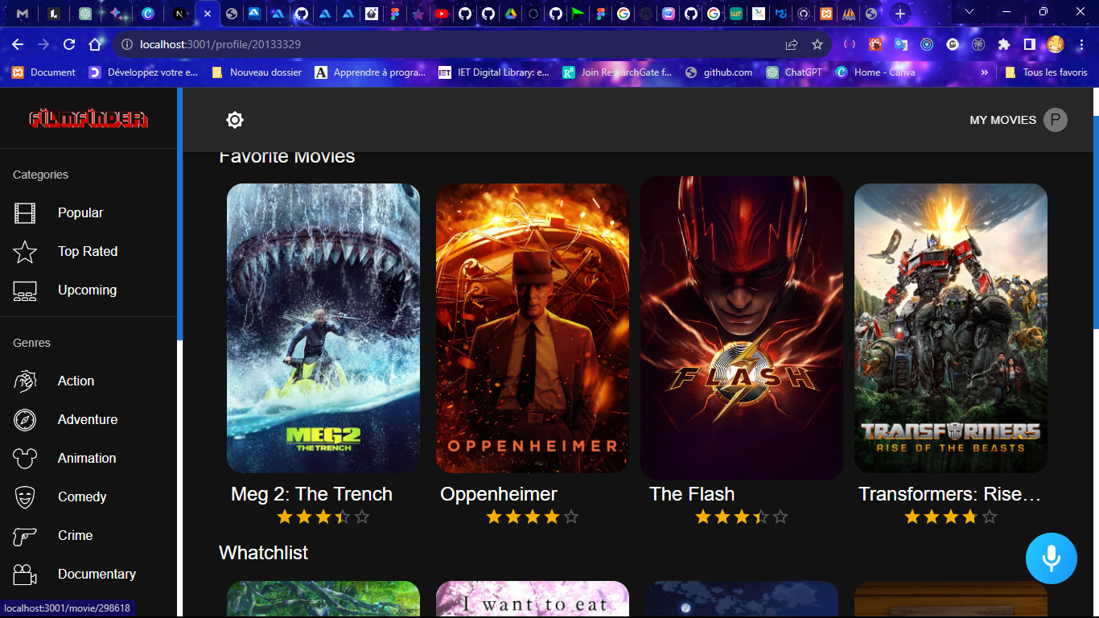Click the share page icon in address bar
Screen dimensions: 1099x618
click(792, 45)
